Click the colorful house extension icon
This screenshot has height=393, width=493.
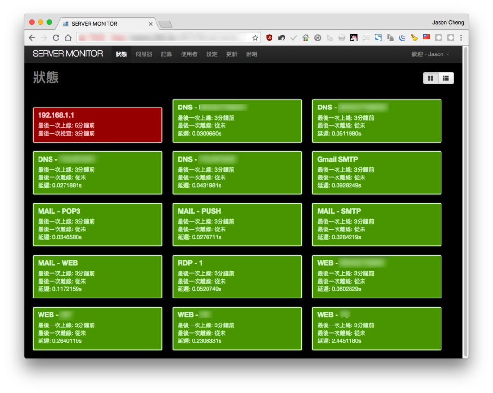tap(306, 38)
